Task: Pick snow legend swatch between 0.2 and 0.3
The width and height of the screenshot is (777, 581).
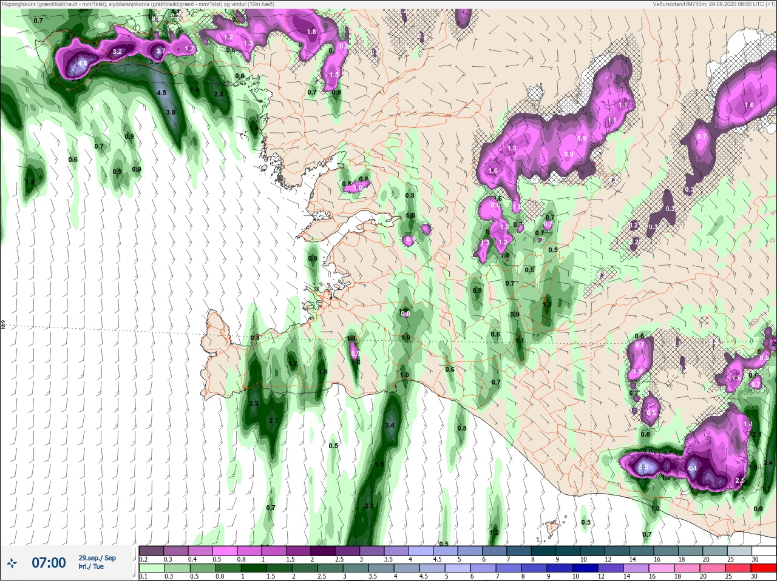Action: pyautogui.click(x=151, y=551)
